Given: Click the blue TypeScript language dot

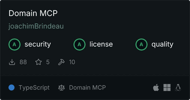Looking at the screenshot, I should [x=11, y=87].
